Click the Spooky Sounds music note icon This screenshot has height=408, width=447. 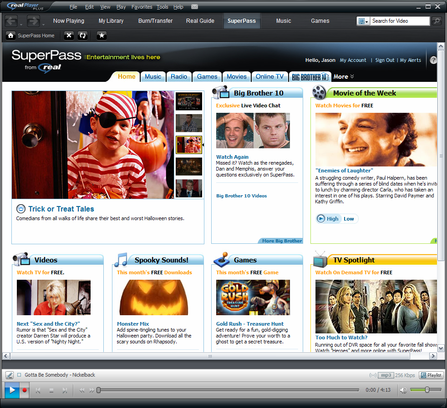pos(121,260)
